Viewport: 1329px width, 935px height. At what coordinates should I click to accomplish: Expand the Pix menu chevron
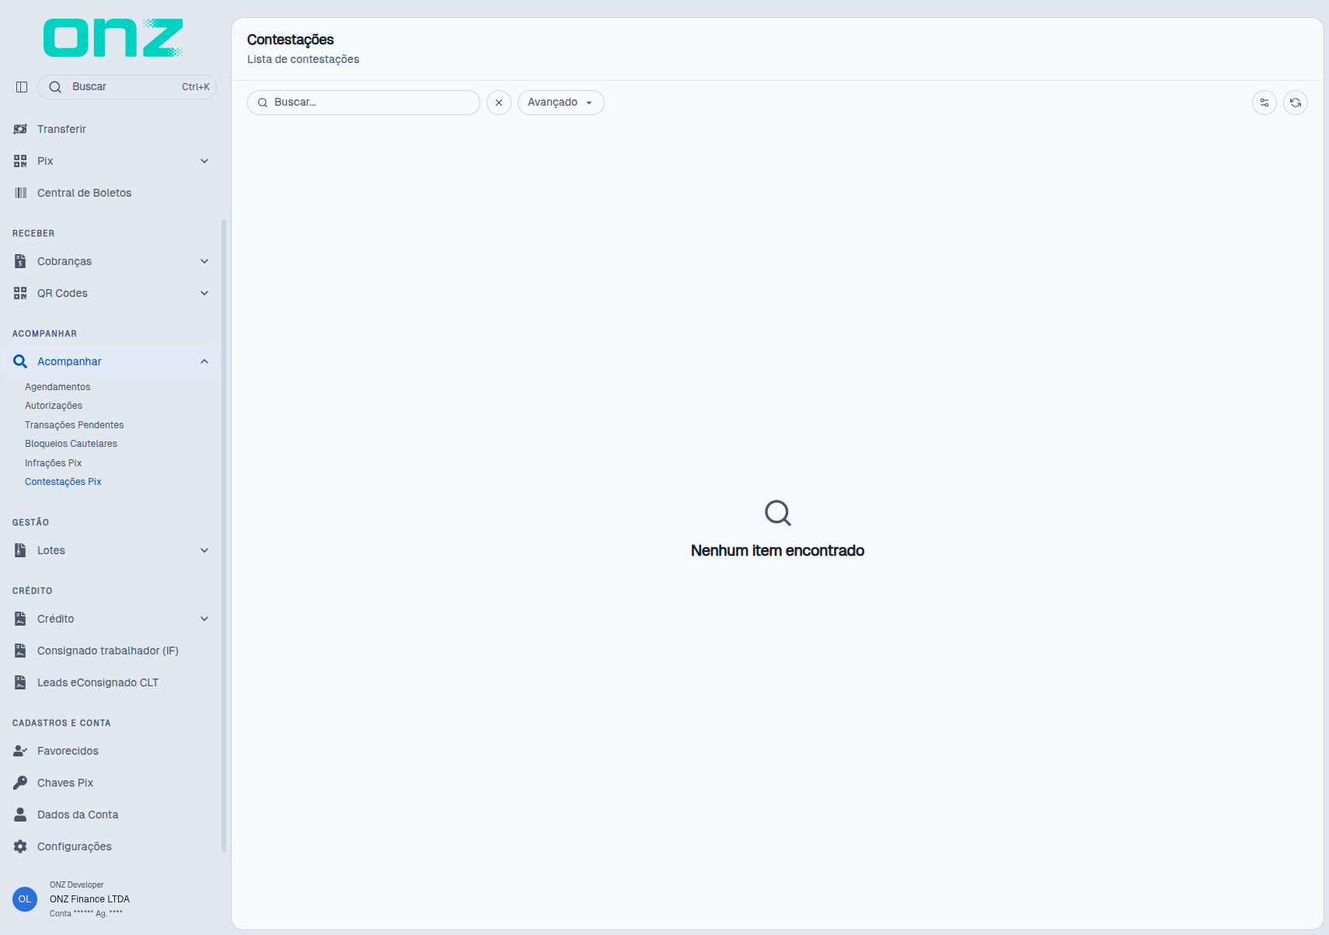click(204, 161)
